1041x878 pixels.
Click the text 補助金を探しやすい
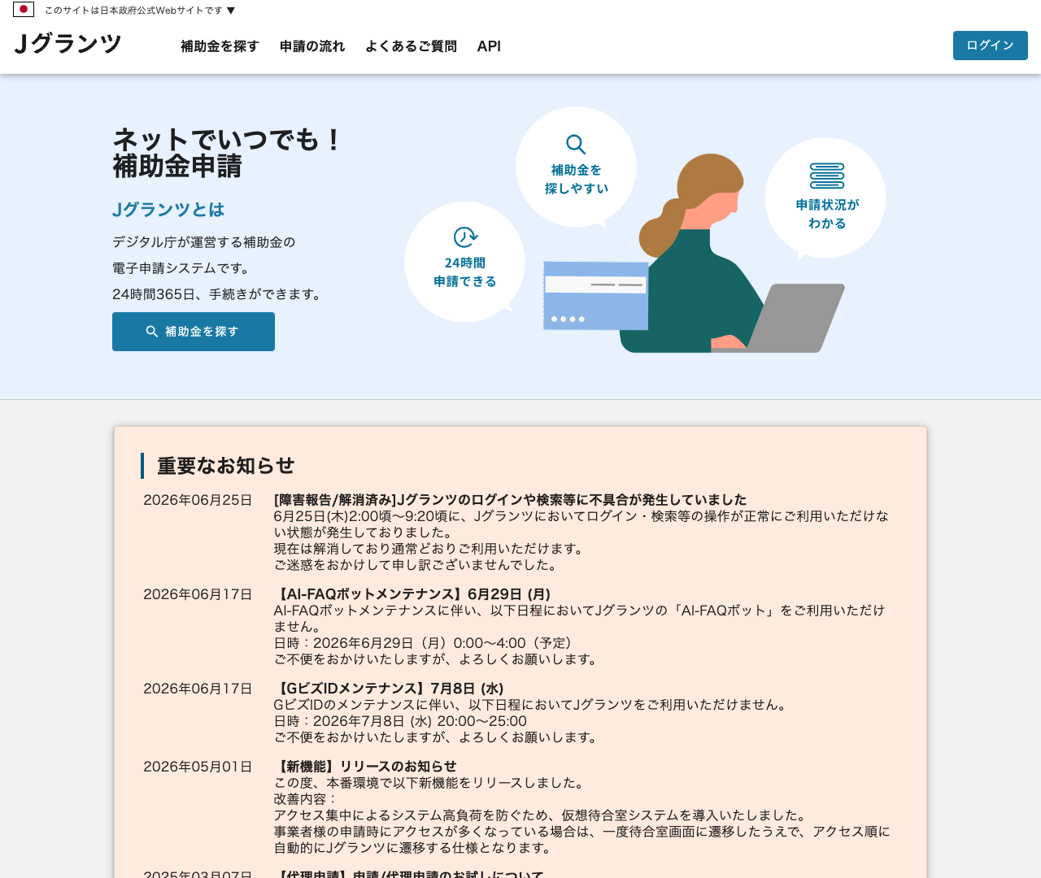(576, 180)
